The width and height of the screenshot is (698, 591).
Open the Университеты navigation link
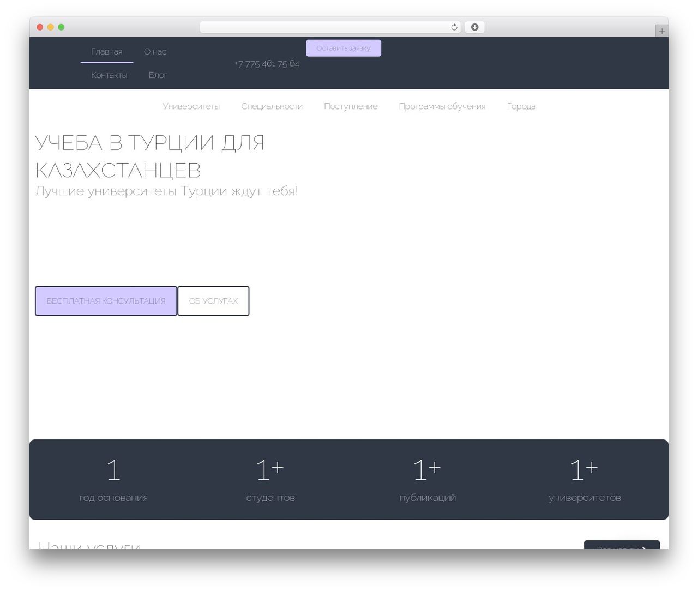(x=191, y=106)
